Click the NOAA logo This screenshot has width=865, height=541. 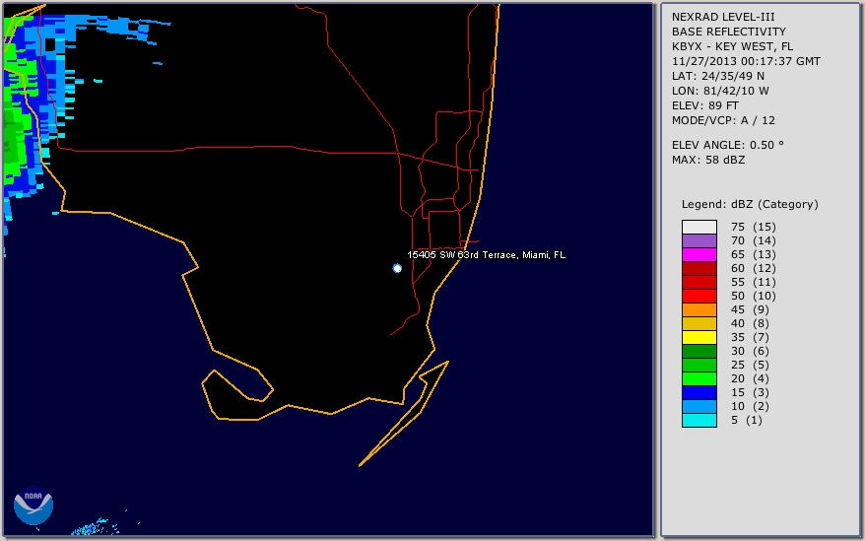coord(33,506)
